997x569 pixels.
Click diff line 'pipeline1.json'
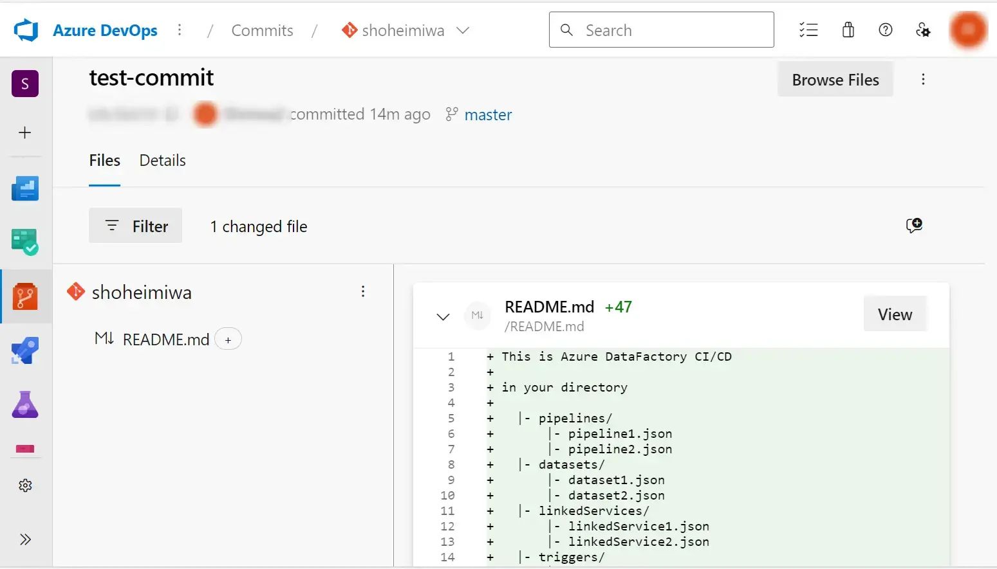[x=620, y=434]
